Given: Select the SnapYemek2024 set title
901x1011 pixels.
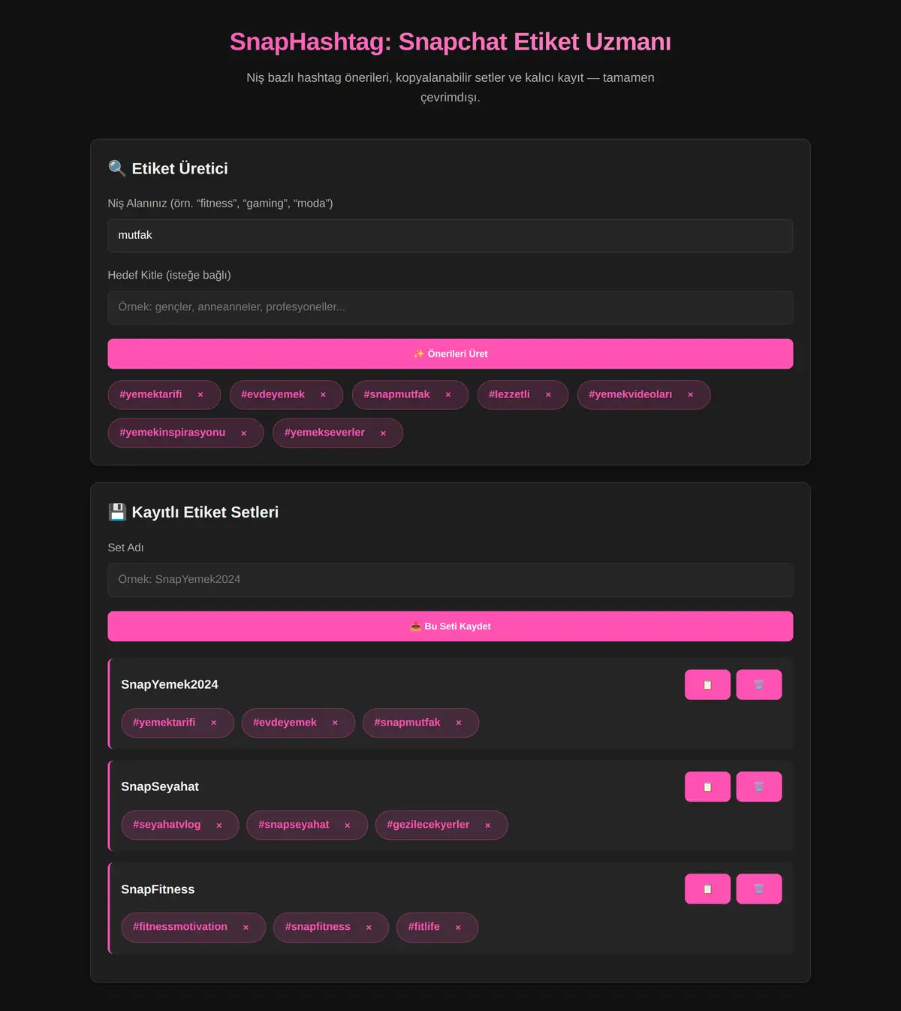Looking at the screenshot, I should tap(170, 684).
